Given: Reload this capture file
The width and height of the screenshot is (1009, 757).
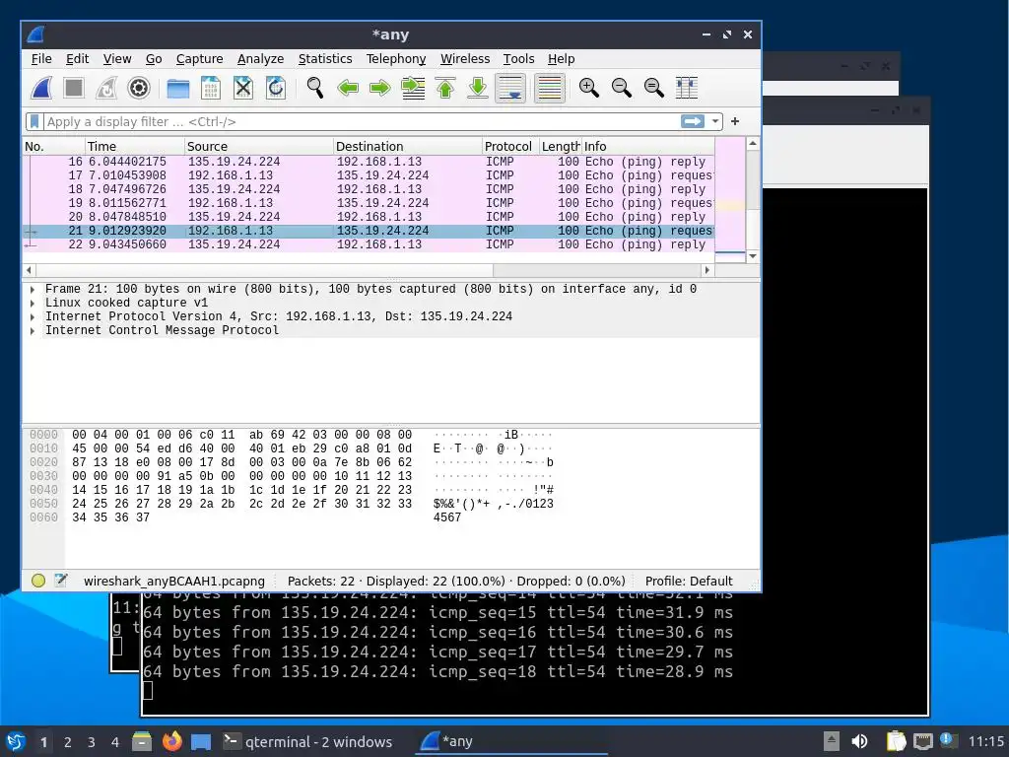Looking at the screenshot, I should coord(276,88).
